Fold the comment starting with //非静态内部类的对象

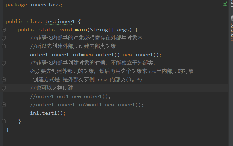[4, 38]
